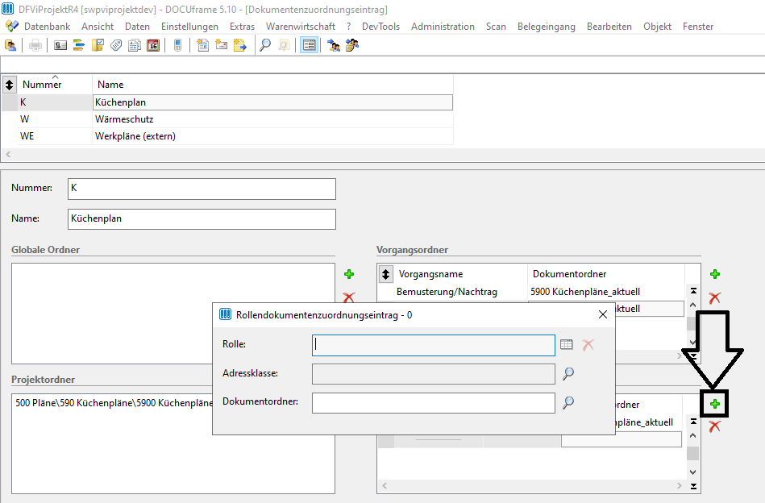Click the DOCUframe application icon in title bar
This screenshot has width=765, height=503.
pos(7,9)
